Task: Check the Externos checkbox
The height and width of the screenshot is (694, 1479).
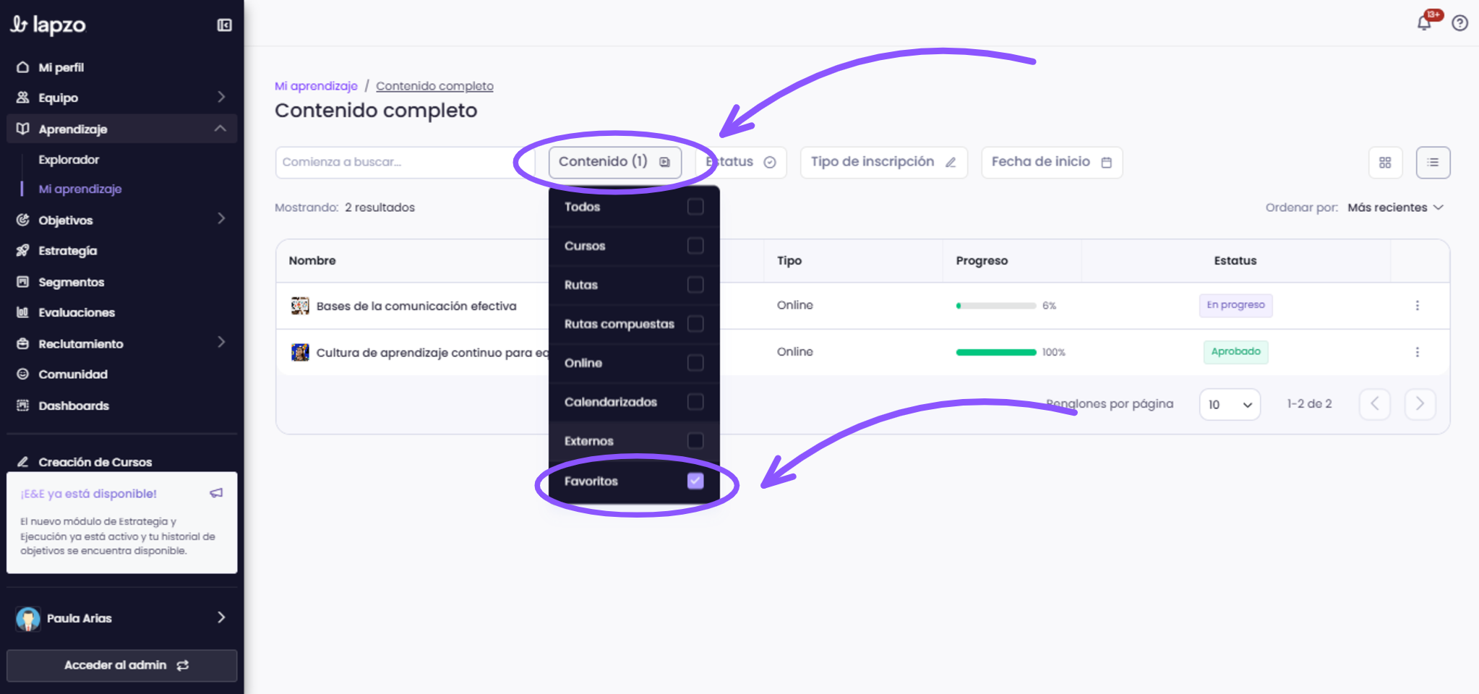Action: [695, 441]
